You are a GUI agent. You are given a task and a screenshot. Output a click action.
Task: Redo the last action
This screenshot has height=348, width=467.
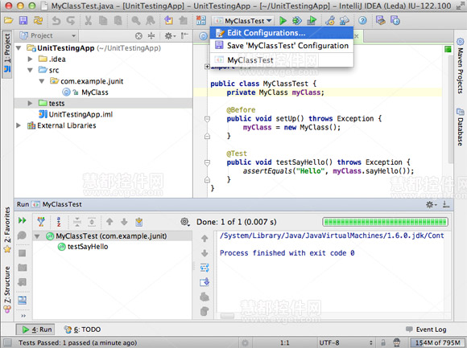click(x=71, y=21)
